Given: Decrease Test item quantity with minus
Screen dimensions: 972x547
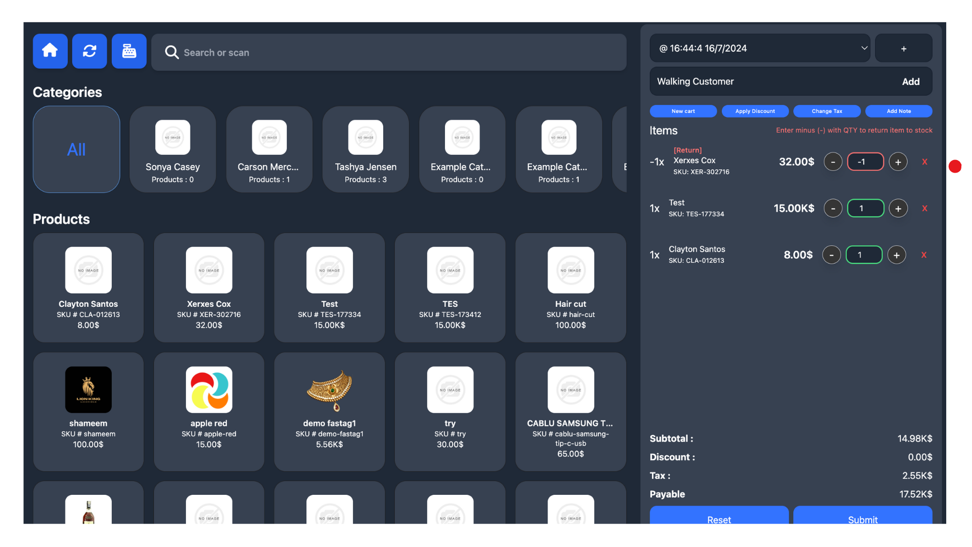Looking at the screenshot, I should click(x=833, y=209).
